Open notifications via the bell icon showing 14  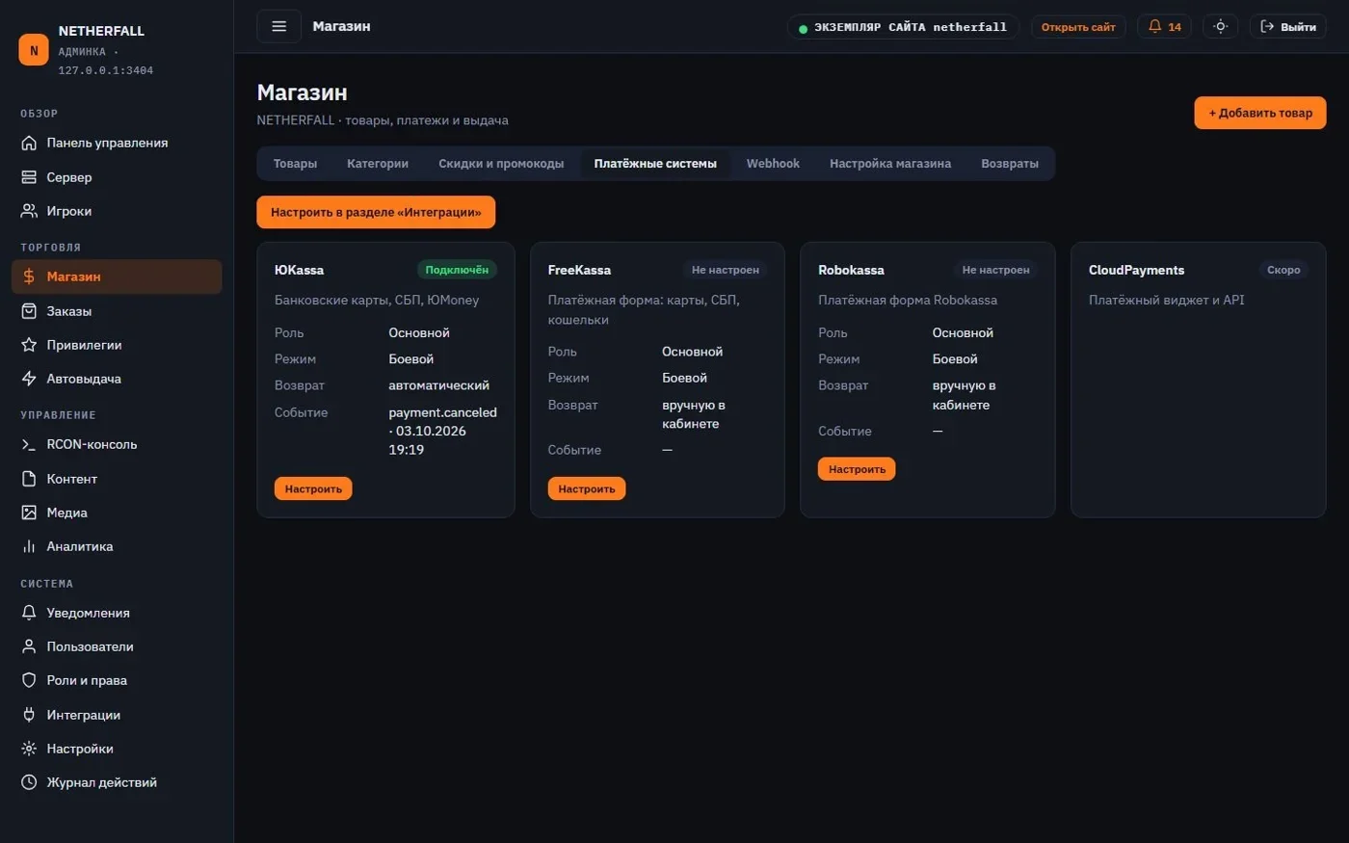click(1164, 27)
